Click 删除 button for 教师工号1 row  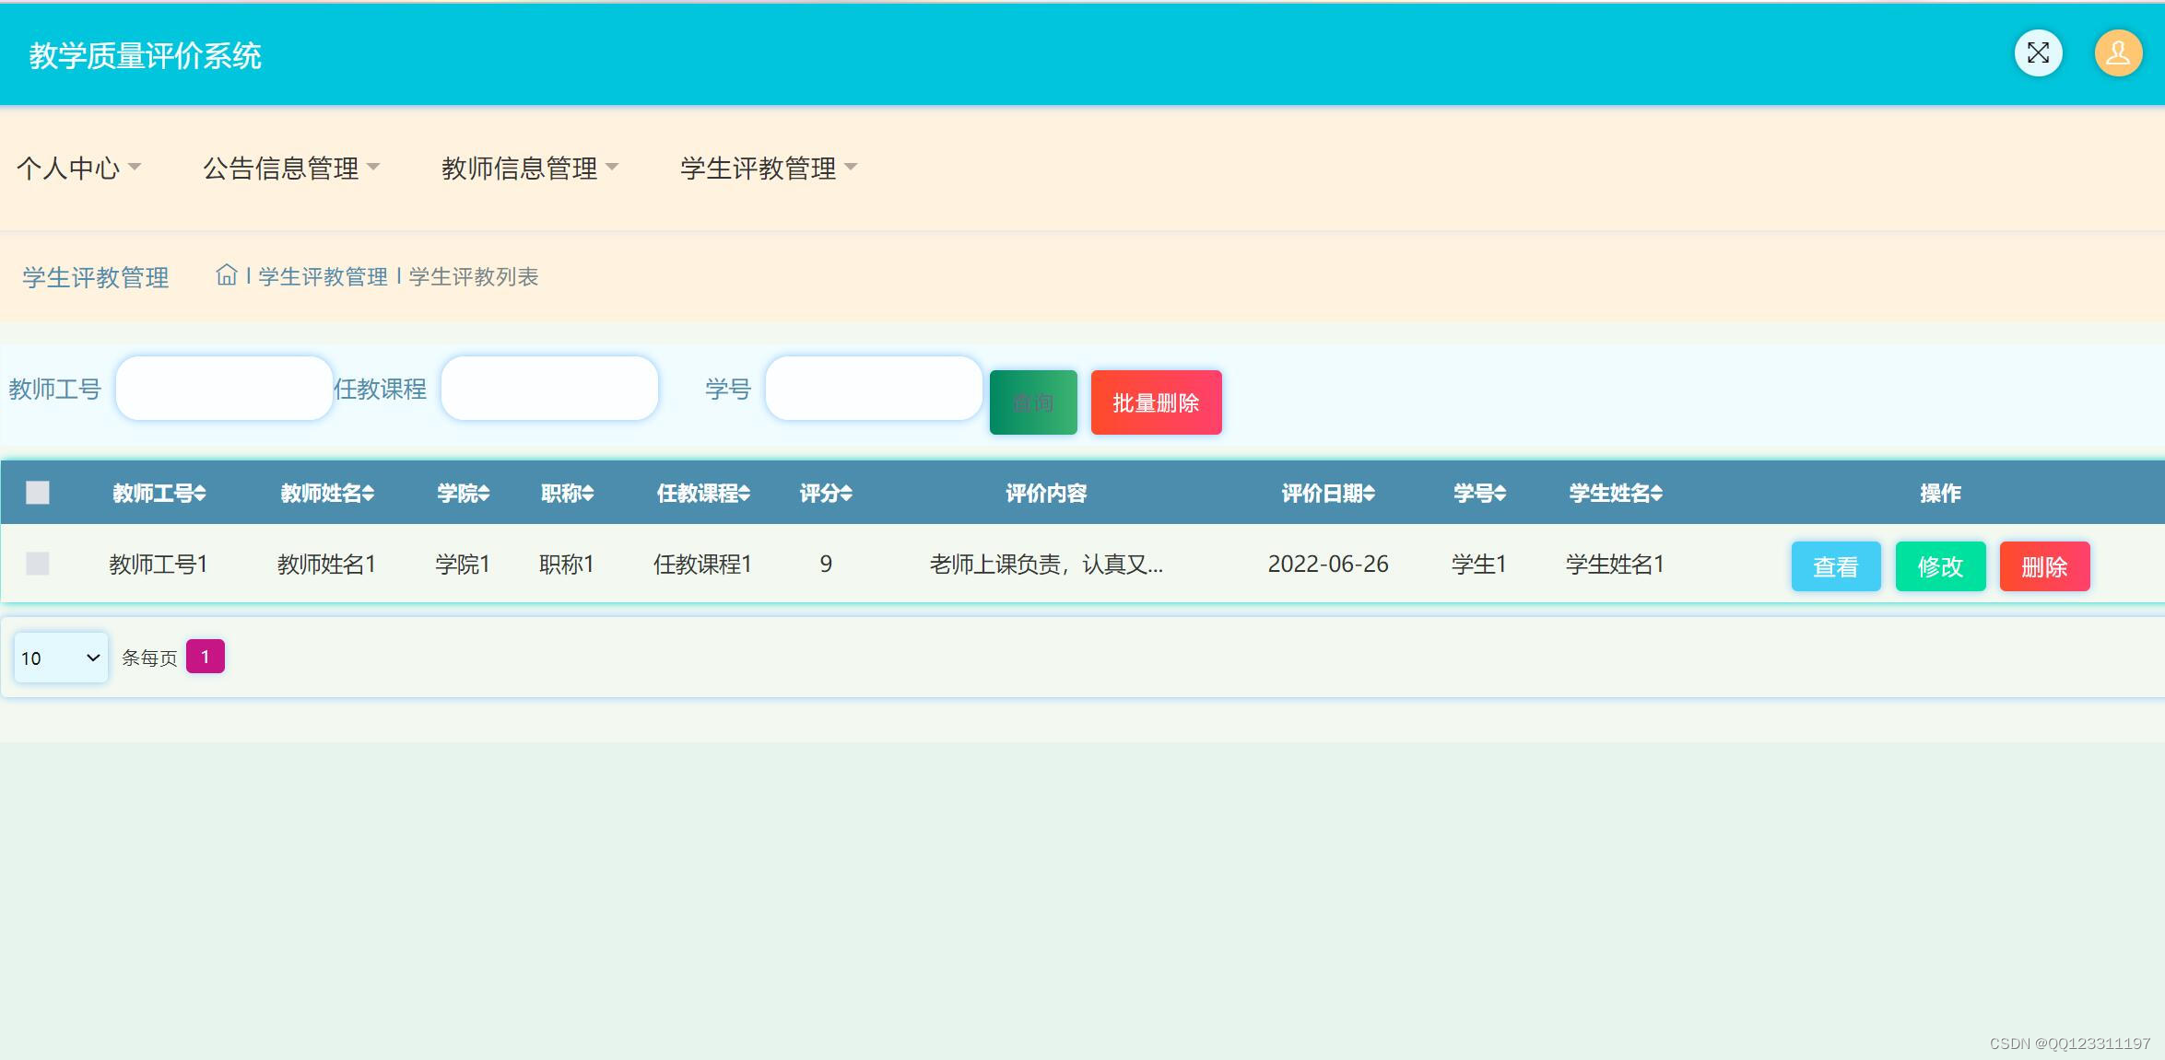tap(2044, 566)
